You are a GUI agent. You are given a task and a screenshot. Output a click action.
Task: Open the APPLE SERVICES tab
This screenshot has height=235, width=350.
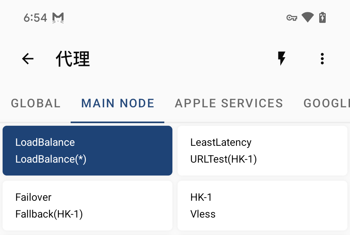click(229, 103)
